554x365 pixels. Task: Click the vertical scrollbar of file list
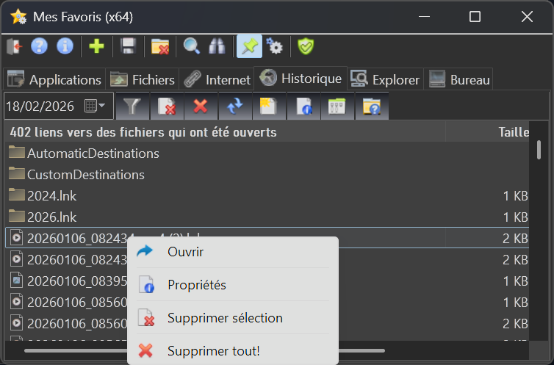(x=539, y=150)
